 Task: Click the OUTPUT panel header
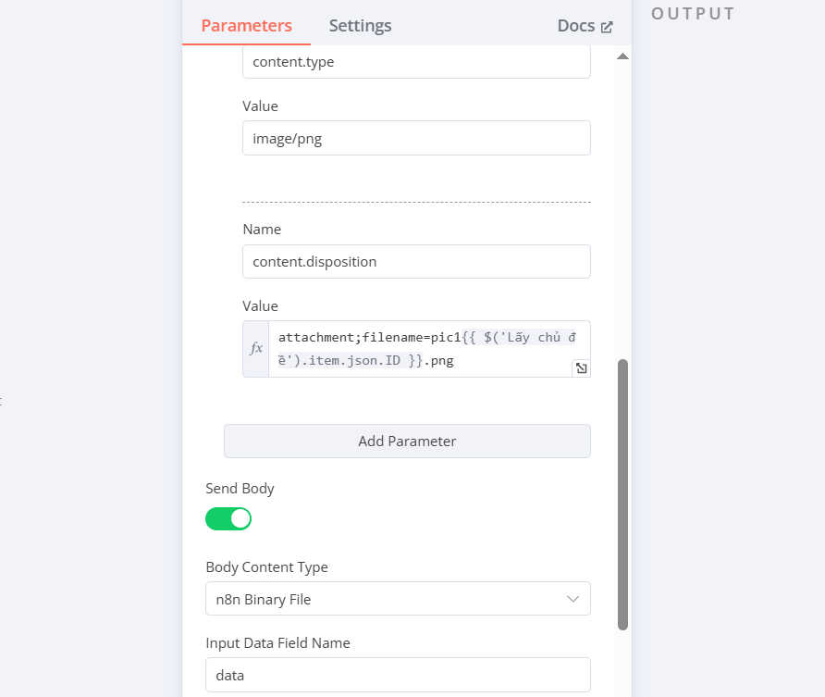point(693,13)
